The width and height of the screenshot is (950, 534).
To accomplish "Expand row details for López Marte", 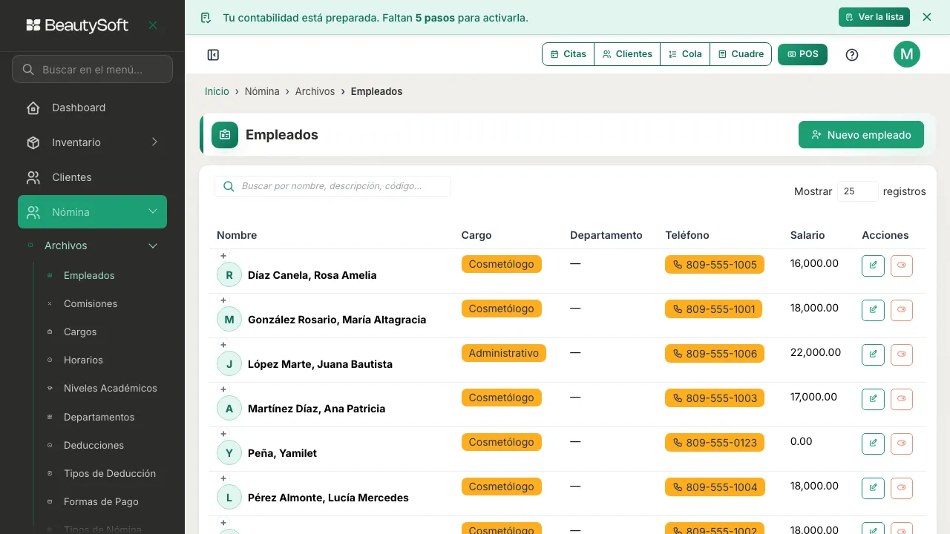I will coord(223,345).
